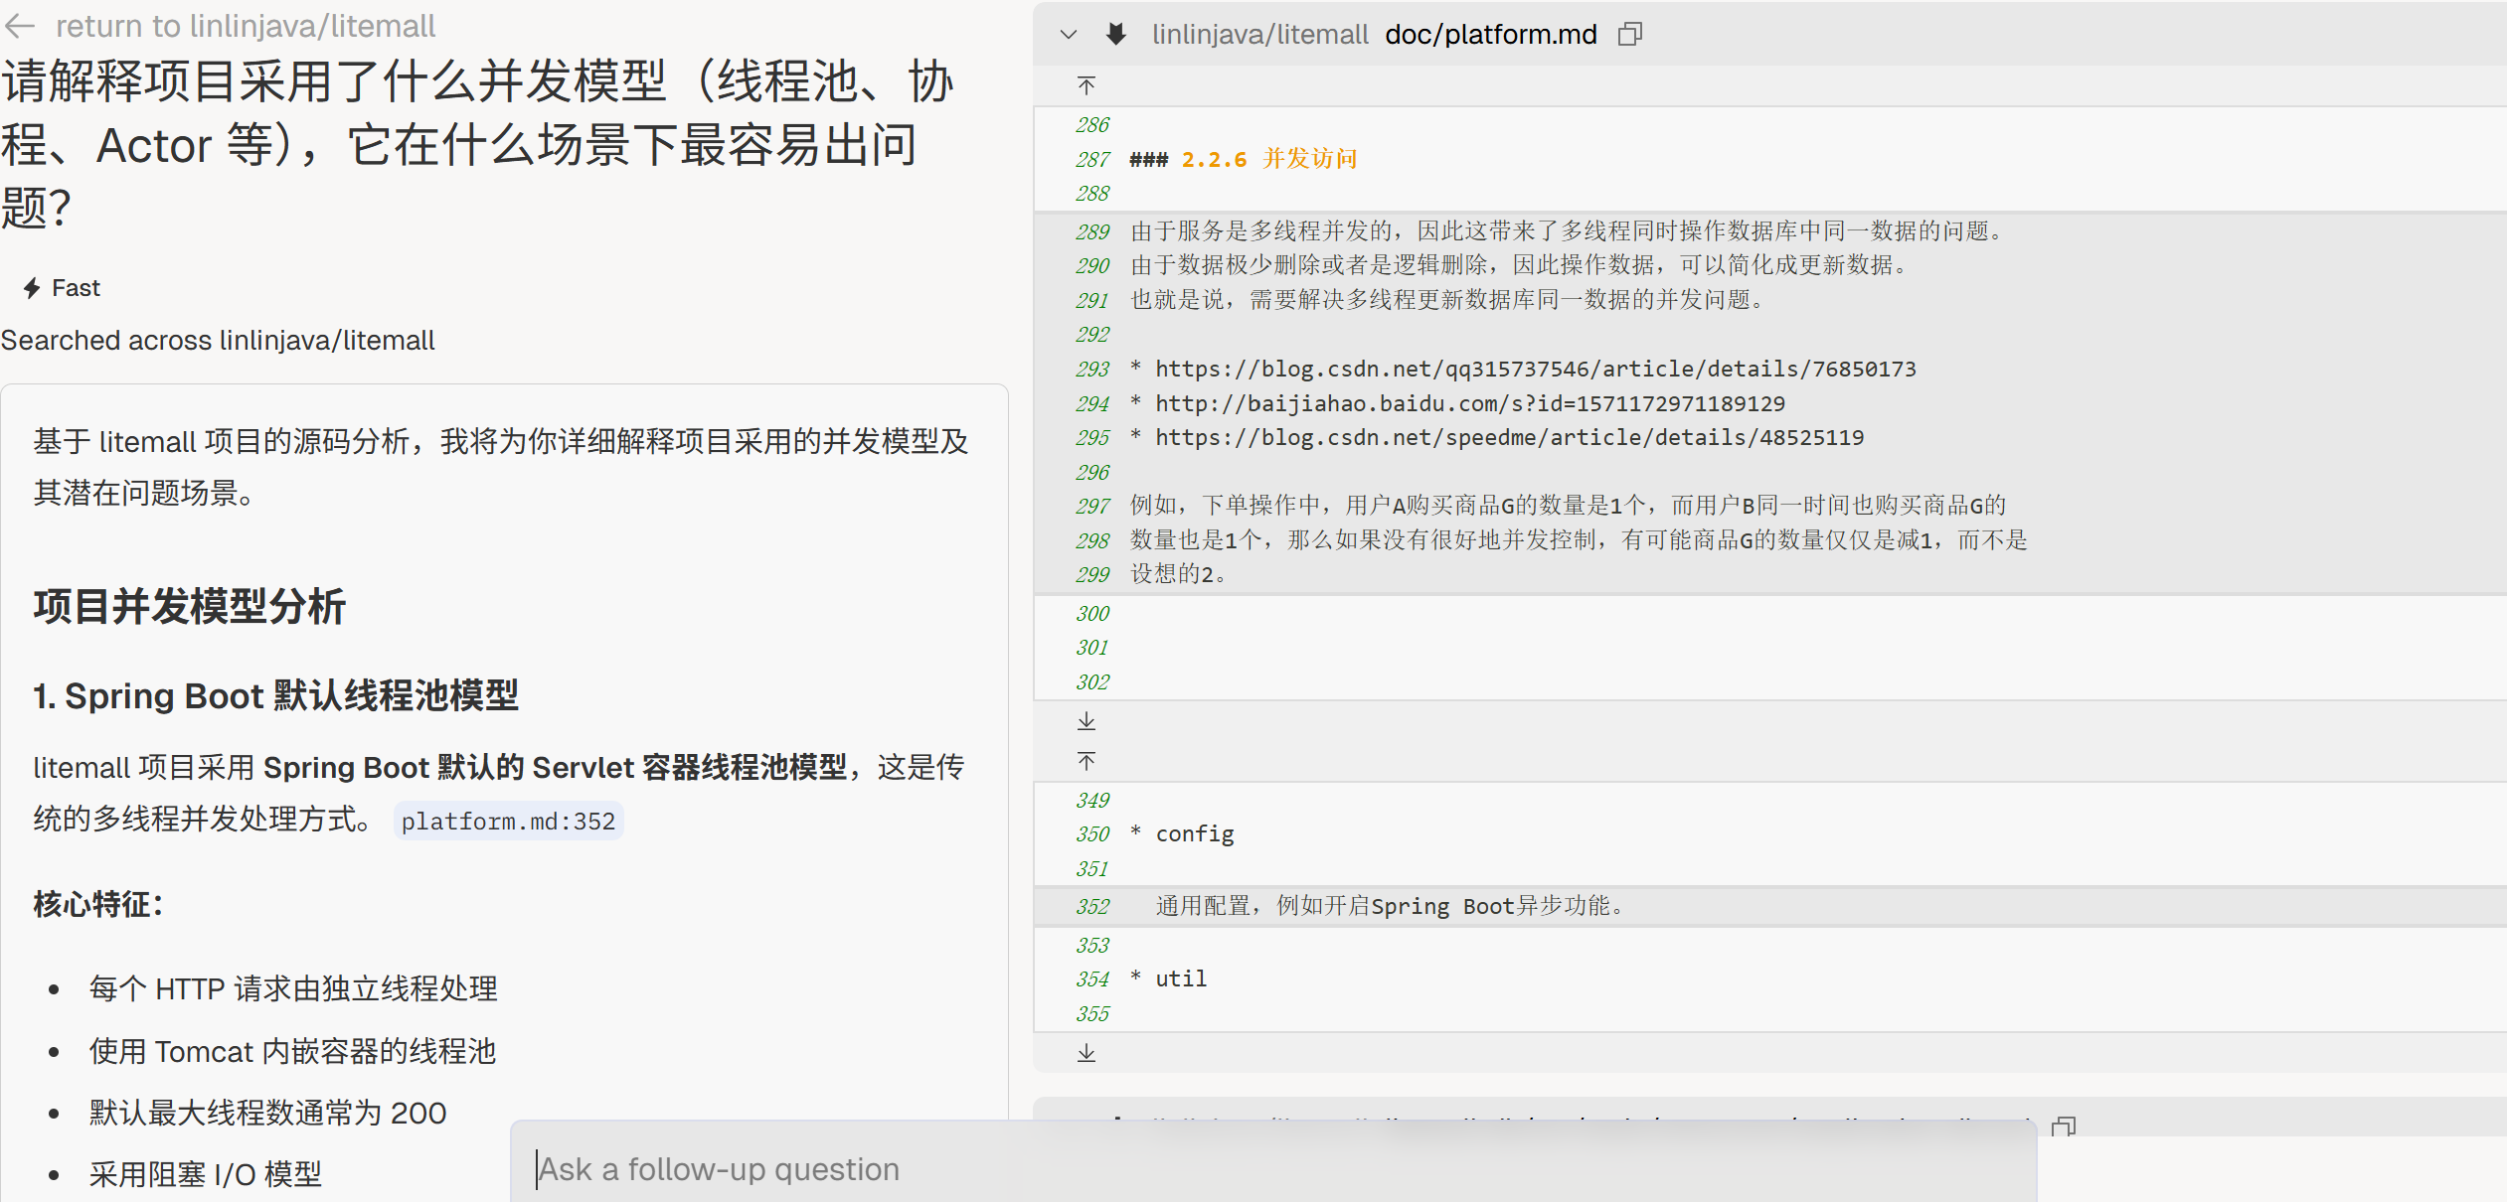Copy the doc/platform.md file path

(x=1630, y=34)
